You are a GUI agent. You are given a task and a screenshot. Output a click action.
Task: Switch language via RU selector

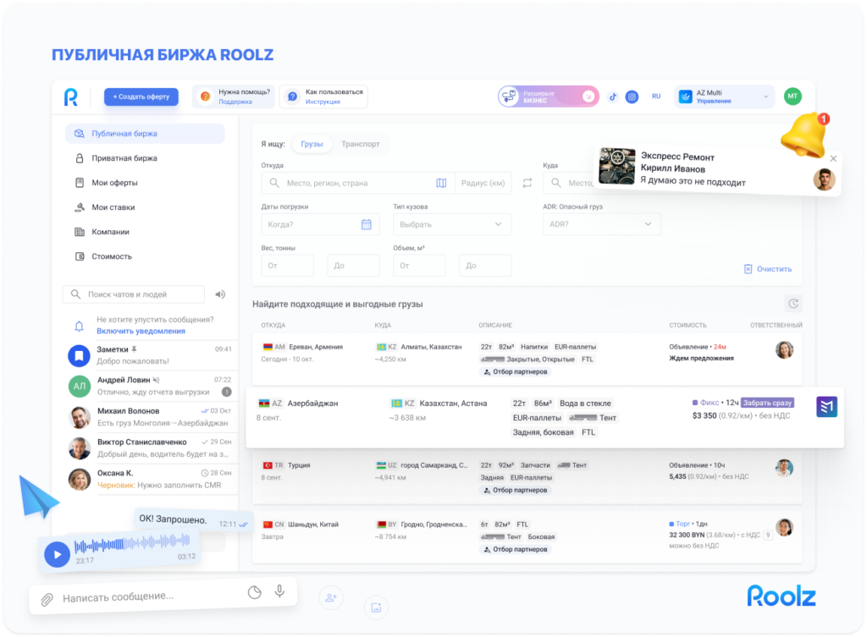click(x=656, y=96)
